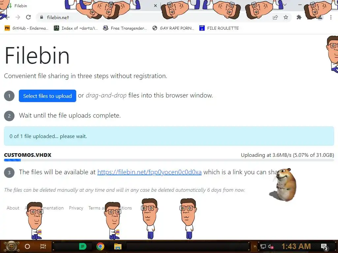This screenshot has width=338, height=253.
Task: Click the 0 of 1 file uploaded notice
Action: [169, 136]
